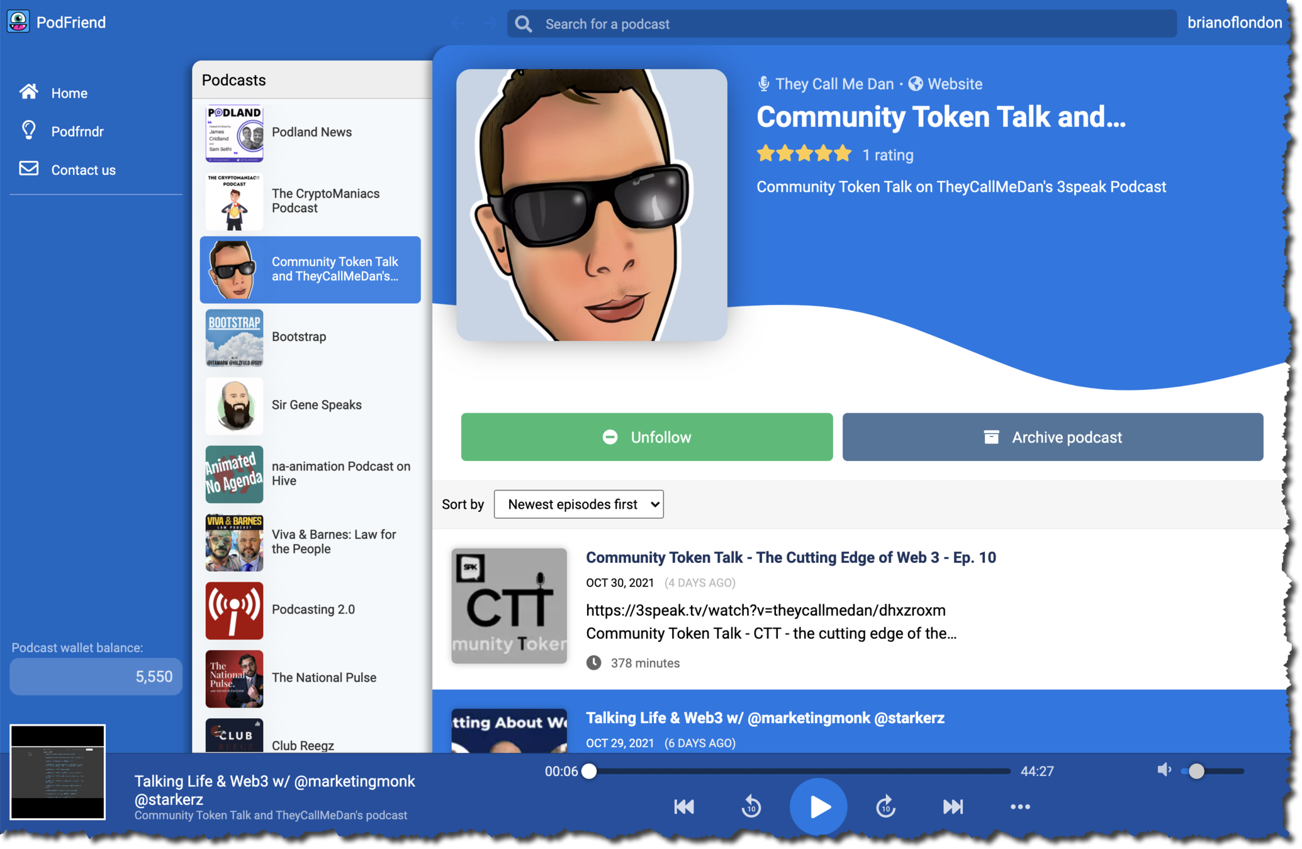Select Podcasting 2.0 in podcast list
Screen dimensions: 1302x849
pos(313,609)
